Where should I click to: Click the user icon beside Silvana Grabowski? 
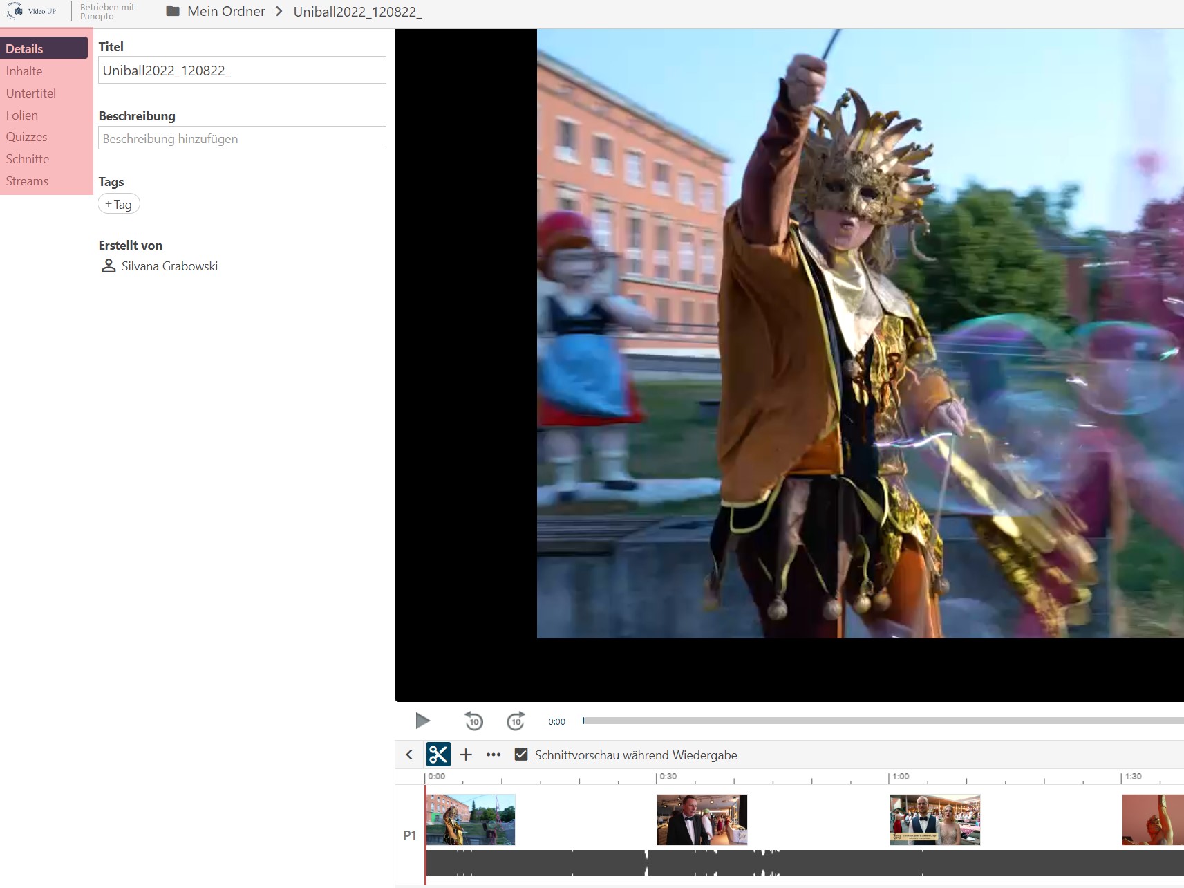pos(109,266)
